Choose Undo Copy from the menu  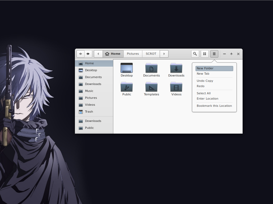pos(214,81)
